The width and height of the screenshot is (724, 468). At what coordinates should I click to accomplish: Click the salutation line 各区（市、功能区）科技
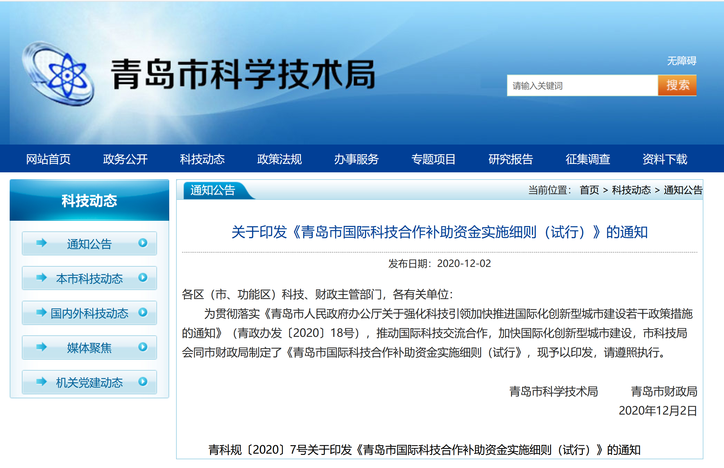[317, 294]
